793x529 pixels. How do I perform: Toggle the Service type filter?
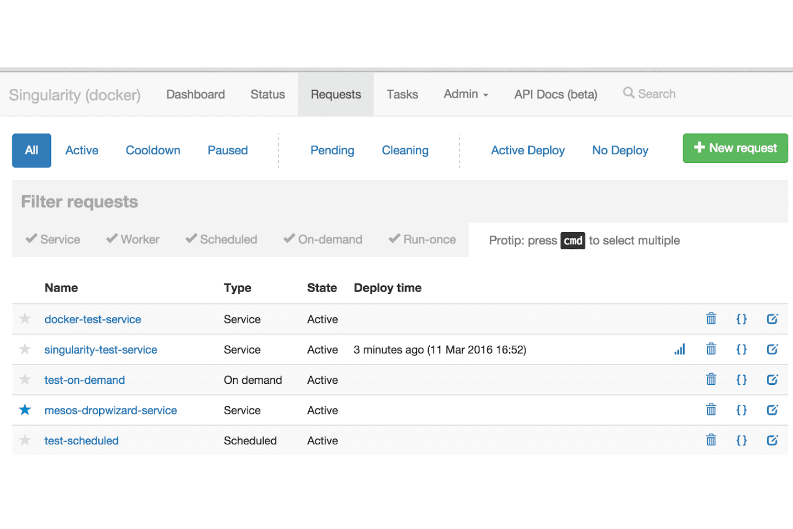[53, 239]
